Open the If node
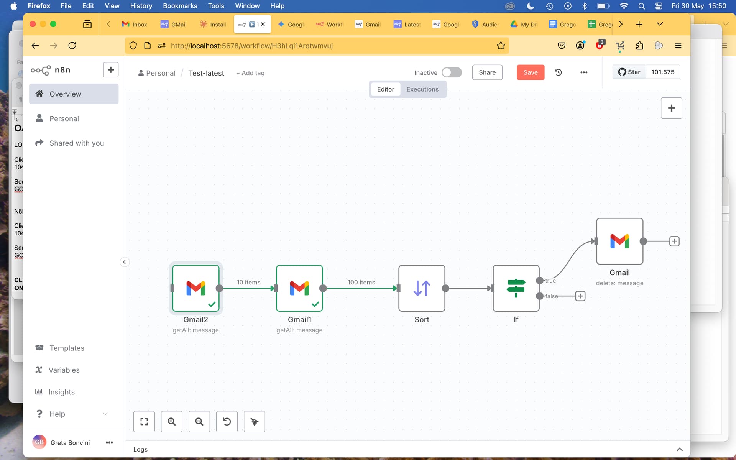The width and height of the screenshot is (736, 460). [516, 288]
